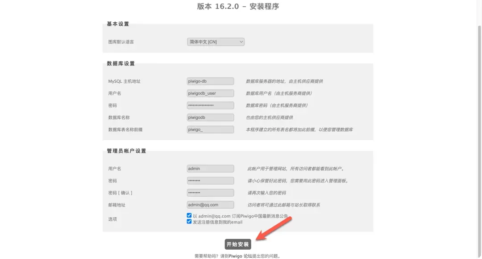Viewport: 482px width, 259px height.
Task: Select the admin 用户名 account field
Action: click(x=210, y=168)
